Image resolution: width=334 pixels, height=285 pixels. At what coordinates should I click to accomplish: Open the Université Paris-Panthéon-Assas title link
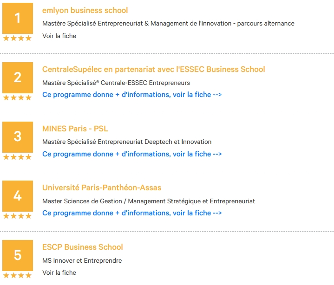click(x=102, y=188)
